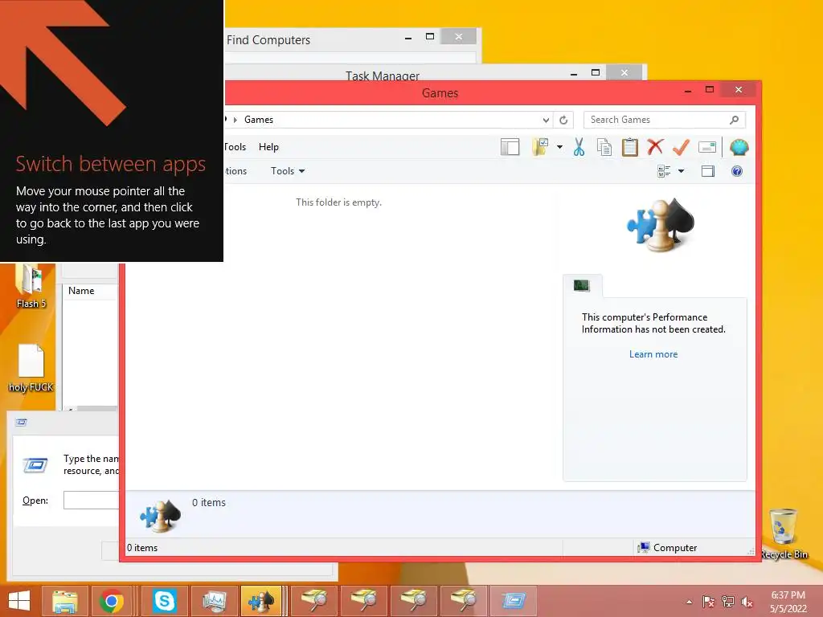Click the Computer entry in the status bar
The image size is (823, 617).
click(x=668, y=548)
